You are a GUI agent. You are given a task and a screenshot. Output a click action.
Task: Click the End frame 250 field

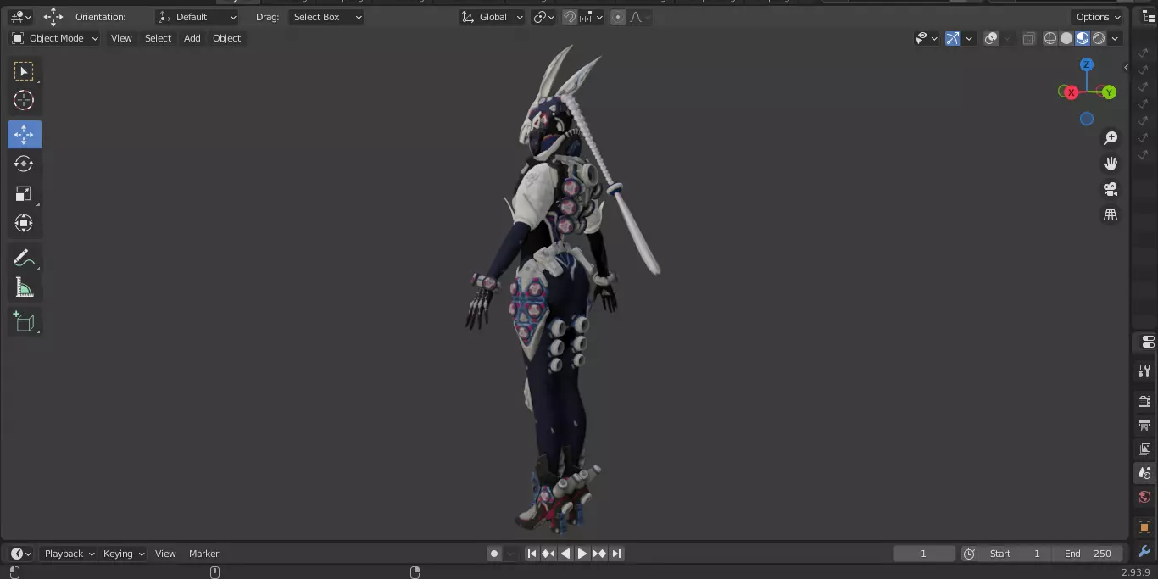tap(1088, 554)
